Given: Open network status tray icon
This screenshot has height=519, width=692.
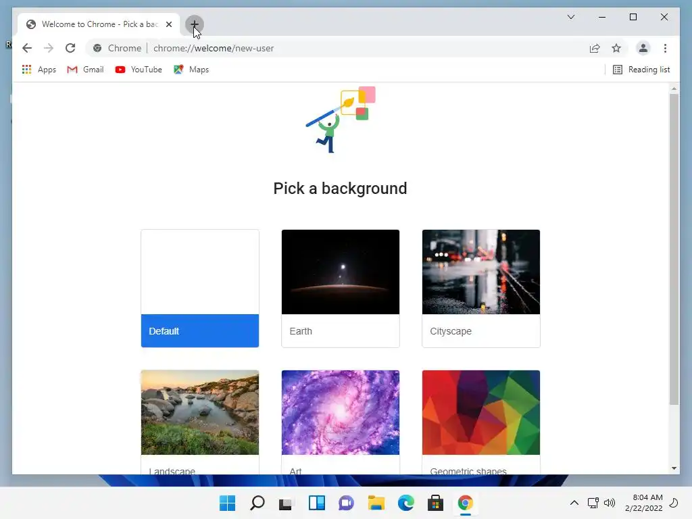Looking at the screenshot, I should coord(593,503).
